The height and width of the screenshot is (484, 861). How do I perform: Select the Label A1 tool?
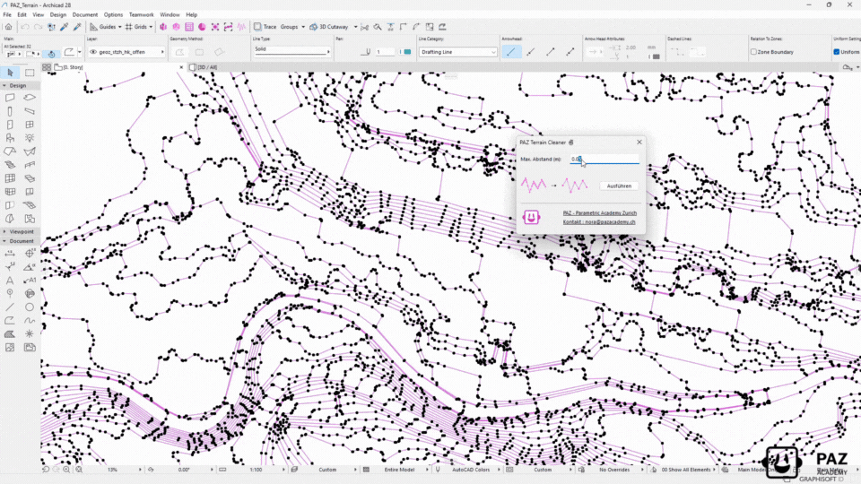pos(30,281)
